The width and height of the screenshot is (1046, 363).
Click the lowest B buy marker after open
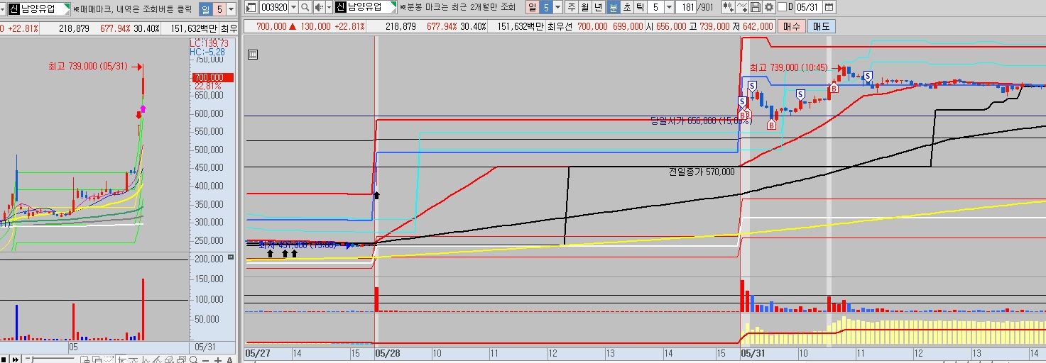(771, 125)
